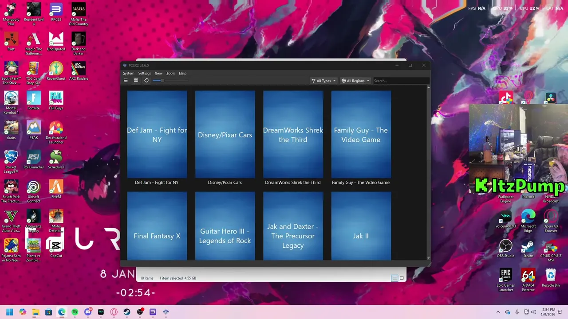Select the RSI Launcher desktop icon
The width and height of the screenshot is (568, 319).
[34, 159]
